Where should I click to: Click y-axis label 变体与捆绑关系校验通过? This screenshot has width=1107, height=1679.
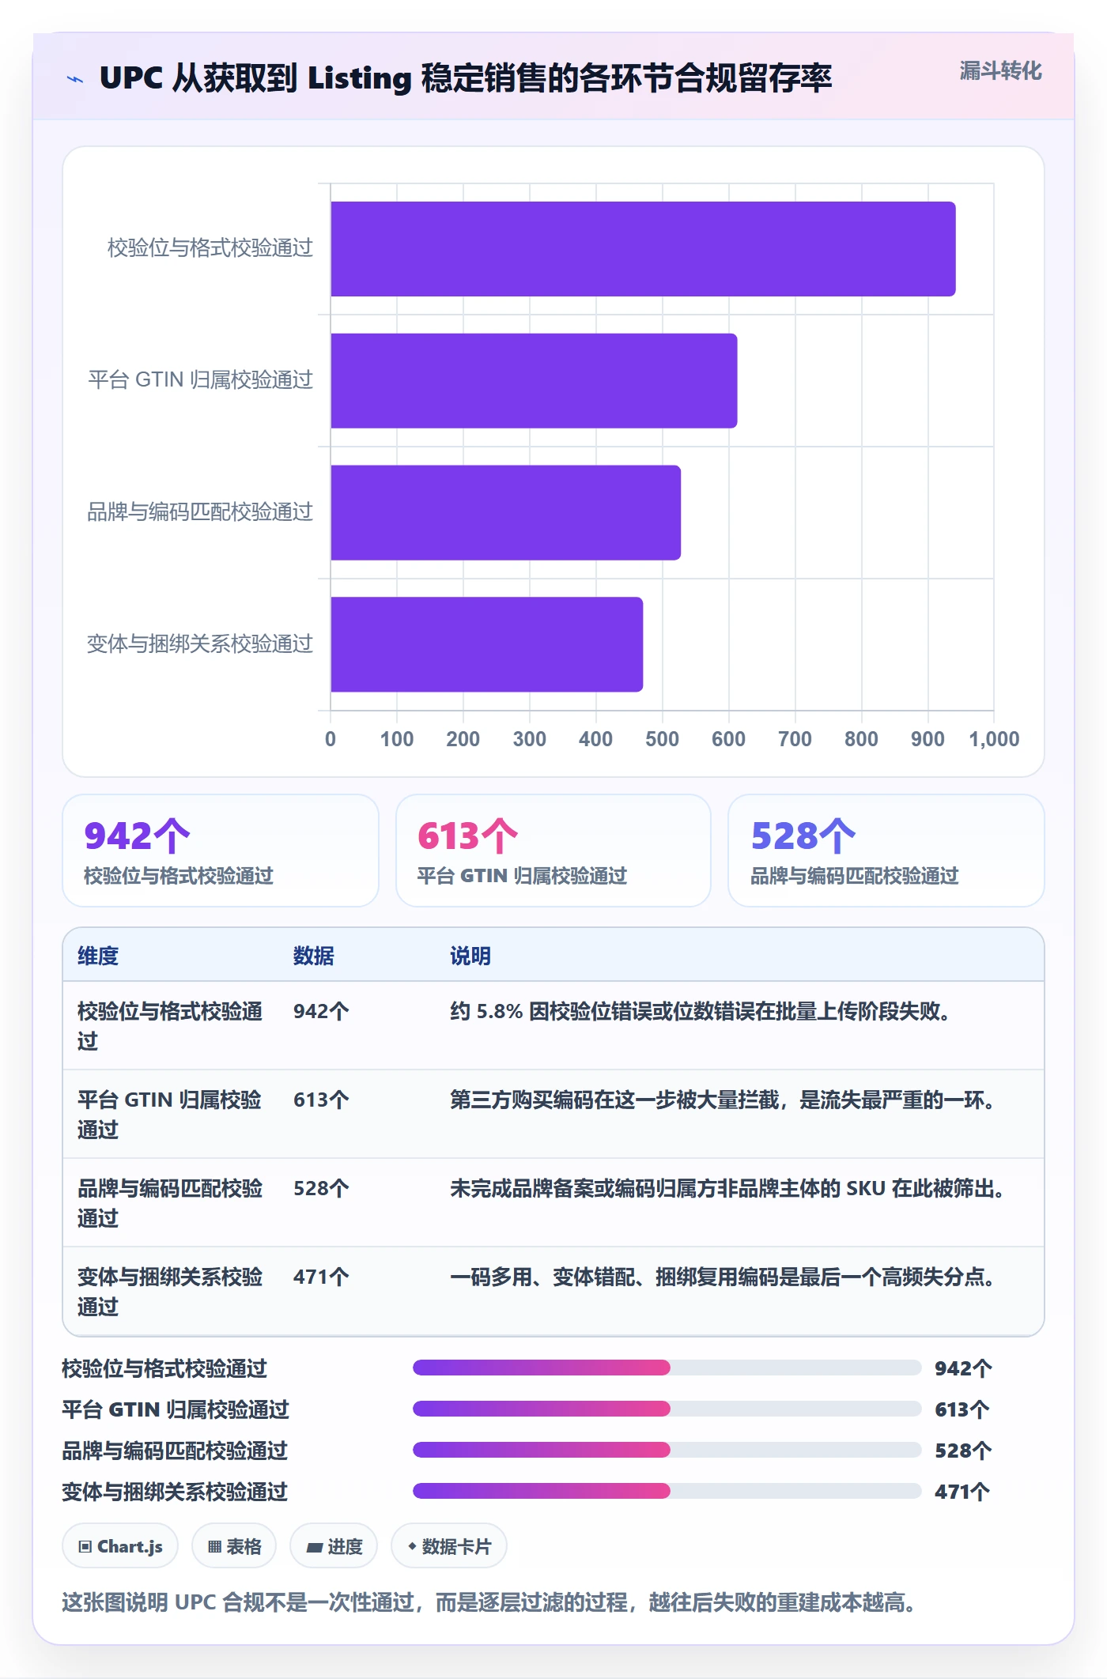pyautogui.click(x=200, y=644)
